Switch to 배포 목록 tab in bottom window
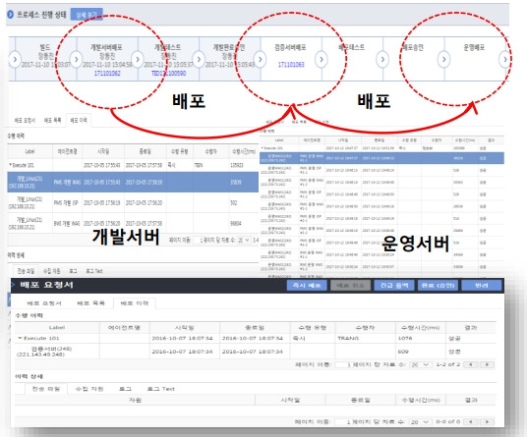The height and width of the screenshot is (437, 527). [90, 303]
